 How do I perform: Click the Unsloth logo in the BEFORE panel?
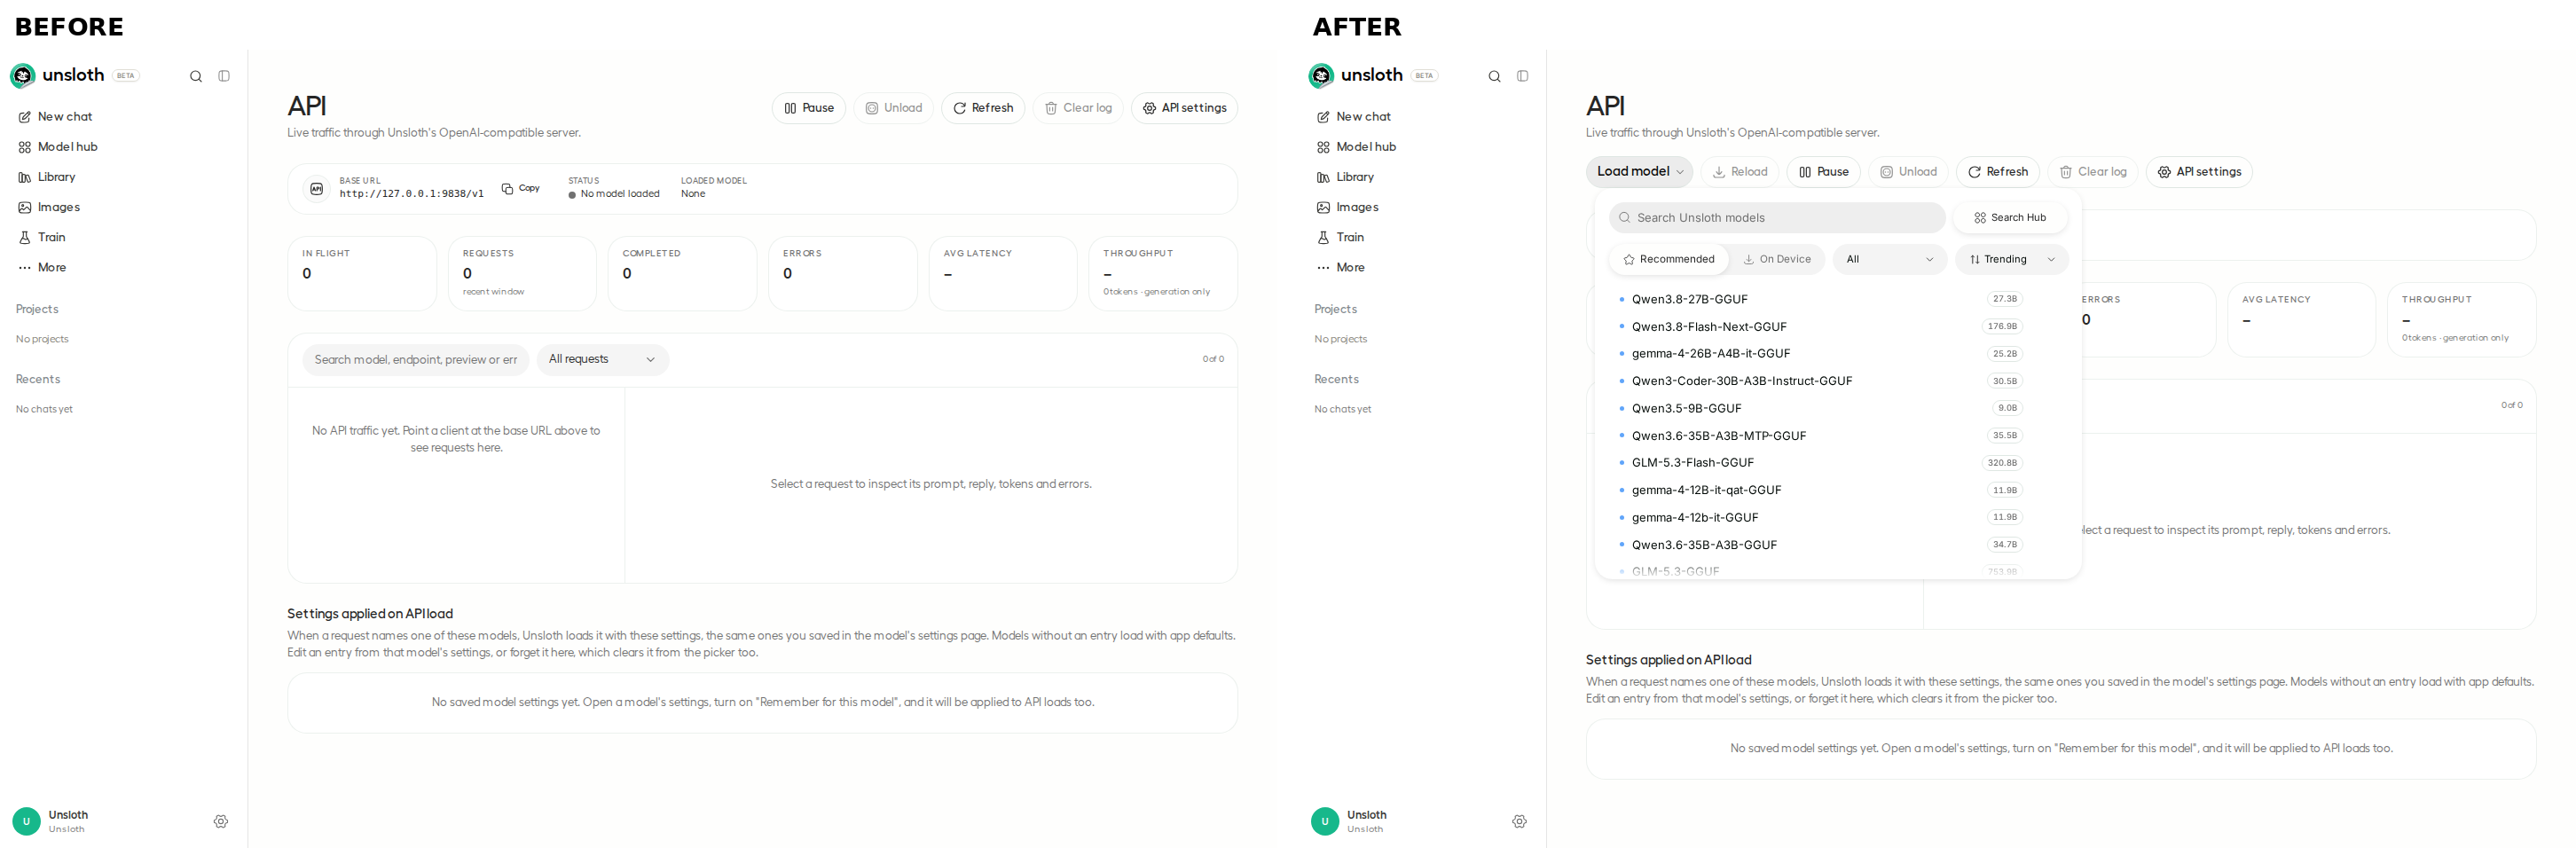pos(23,75)
